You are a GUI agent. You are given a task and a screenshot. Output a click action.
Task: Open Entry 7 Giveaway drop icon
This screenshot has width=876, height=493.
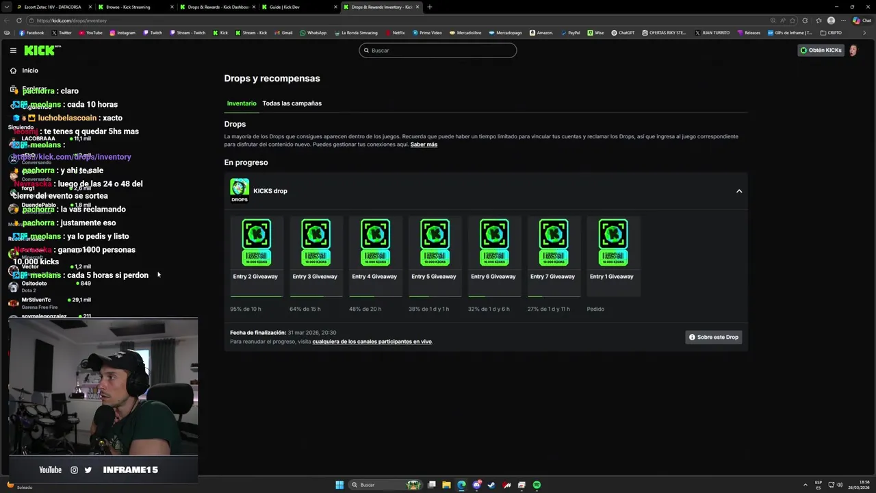tap(553, 242)
